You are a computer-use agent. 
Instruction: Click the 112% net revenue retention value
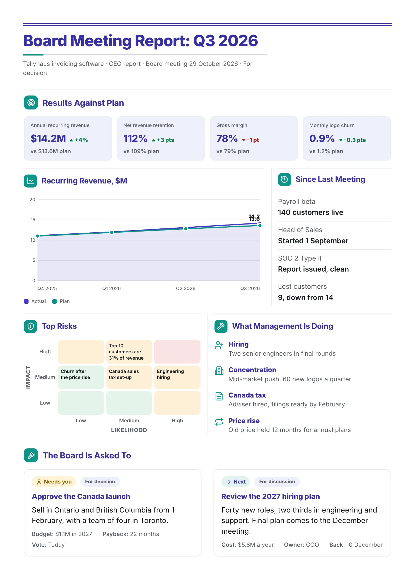point(135,139)
